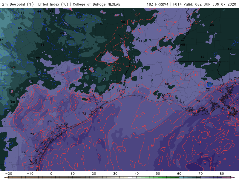
Task: Click the '10' label on the color scale
Action: [x=73, y=174]
